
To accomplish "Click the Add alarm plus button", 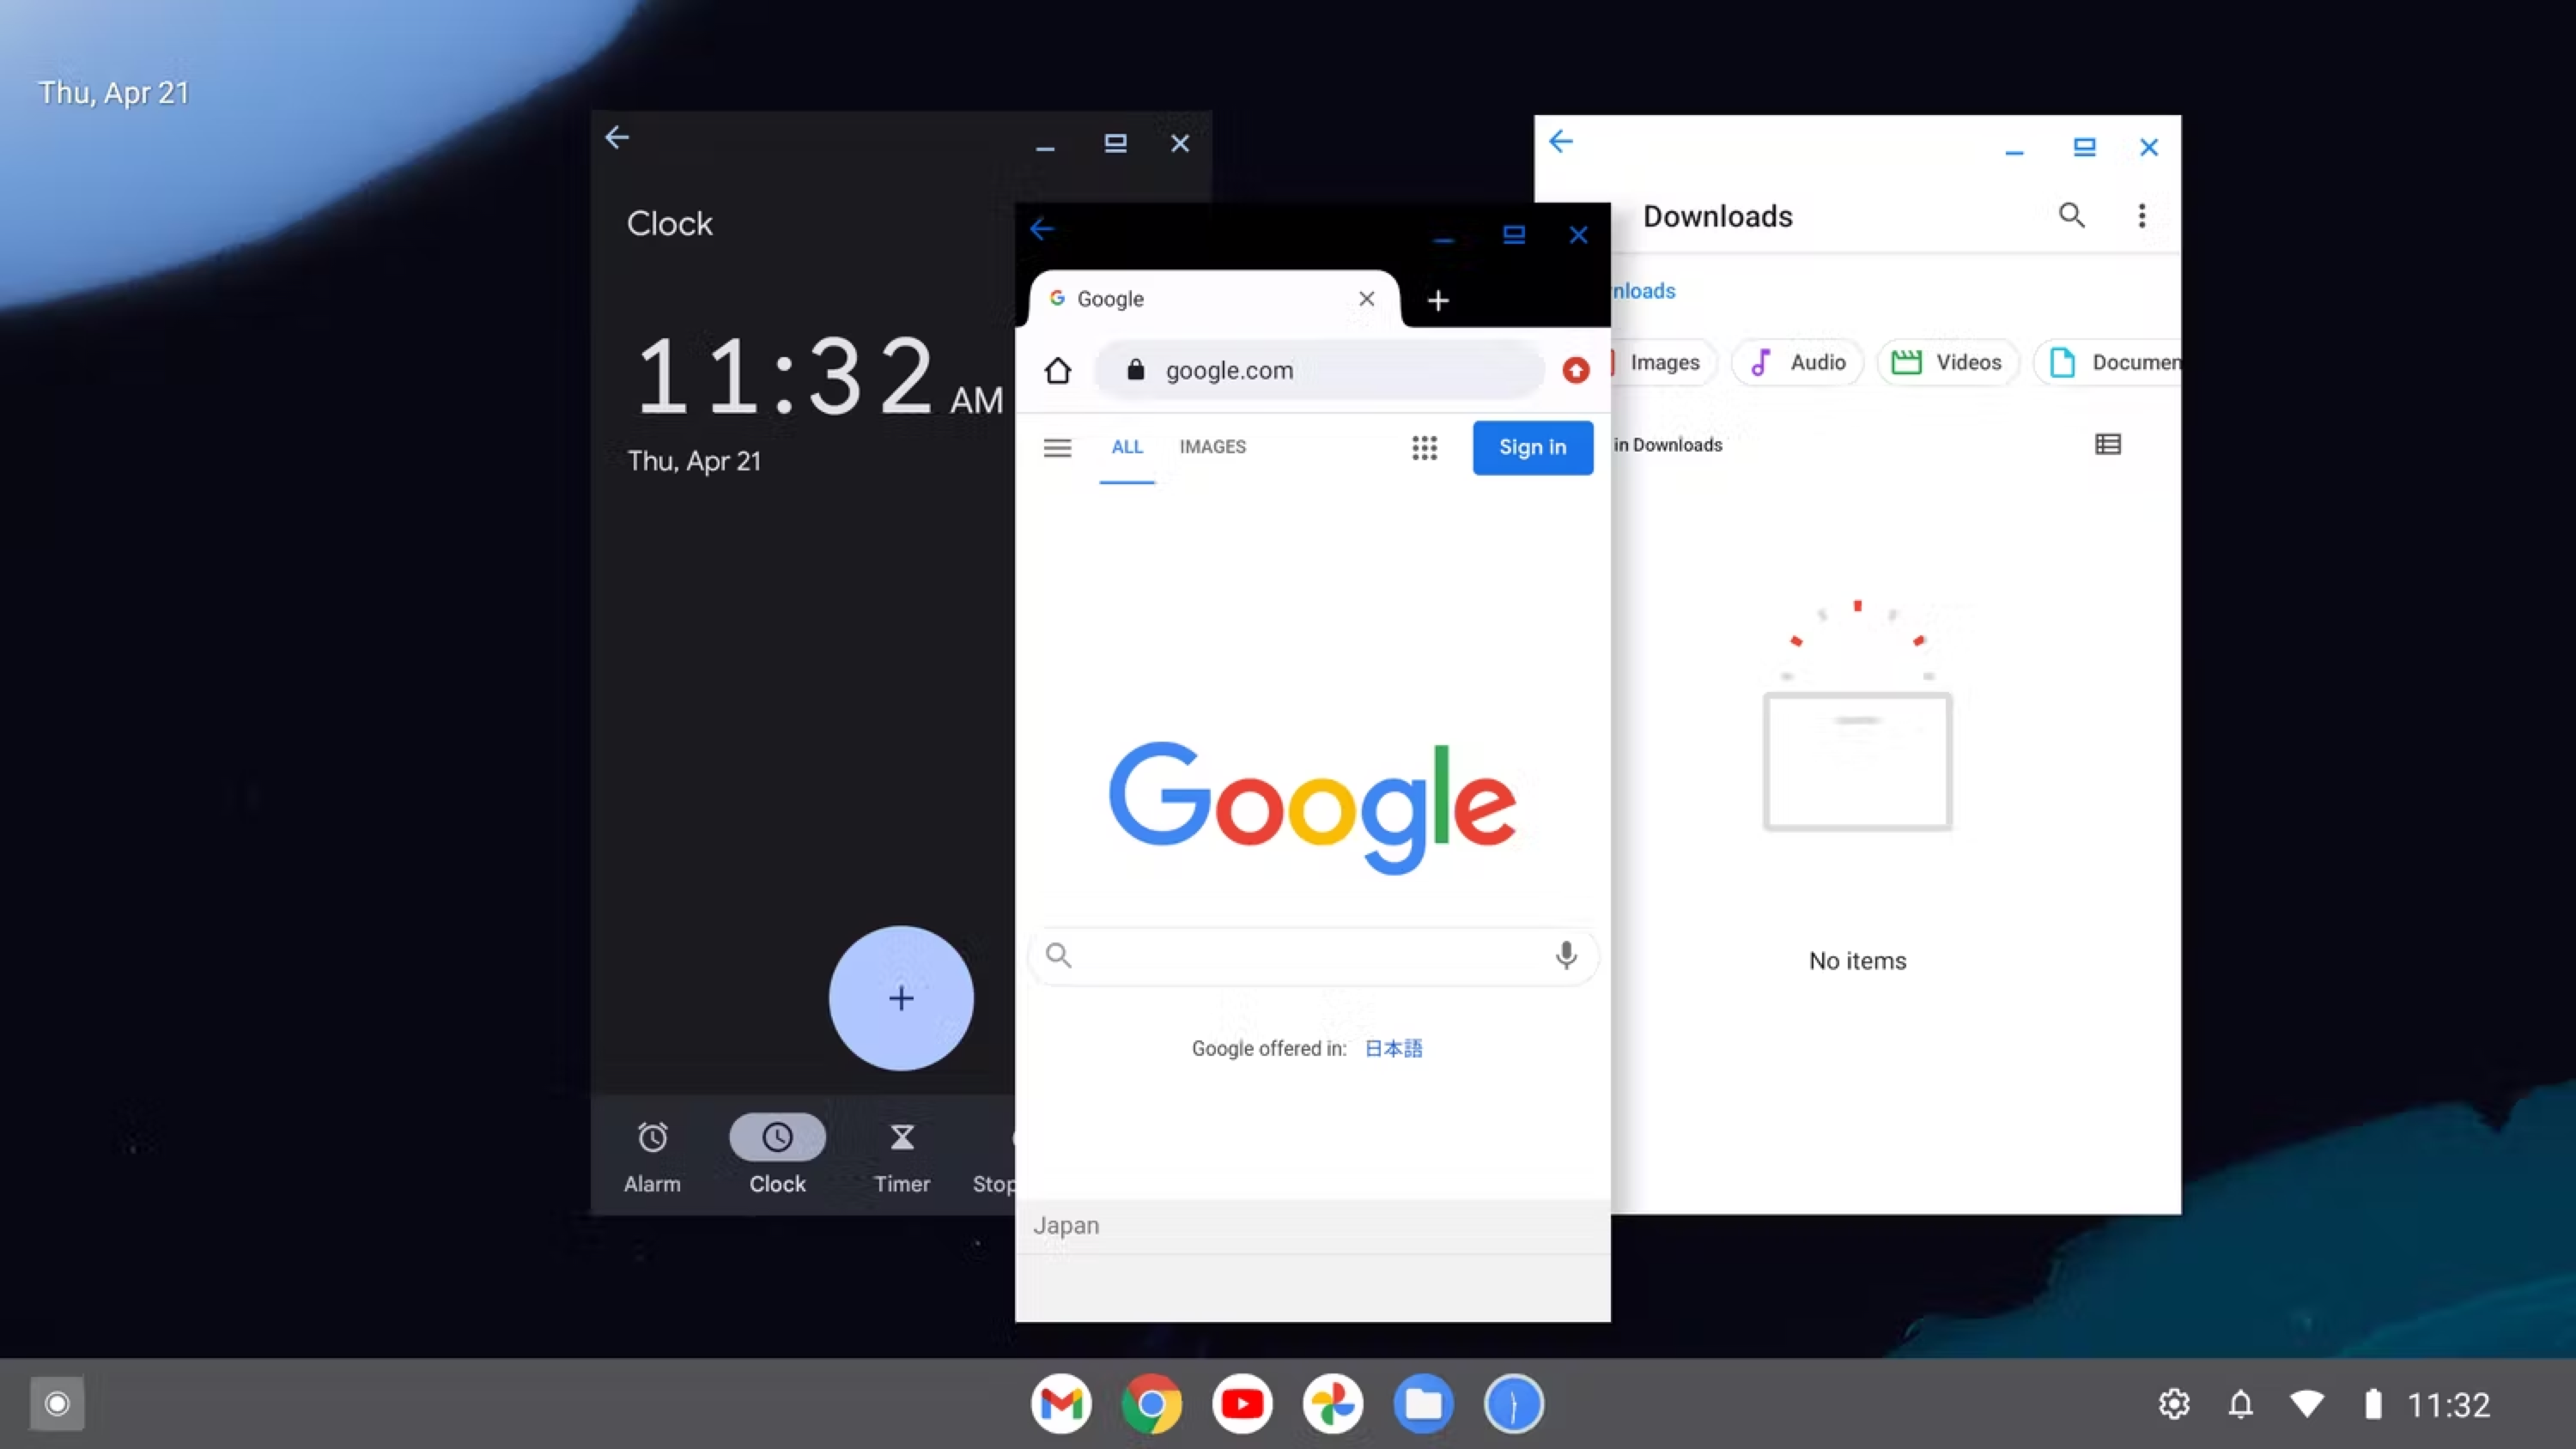I will click(x=901, y=997).
